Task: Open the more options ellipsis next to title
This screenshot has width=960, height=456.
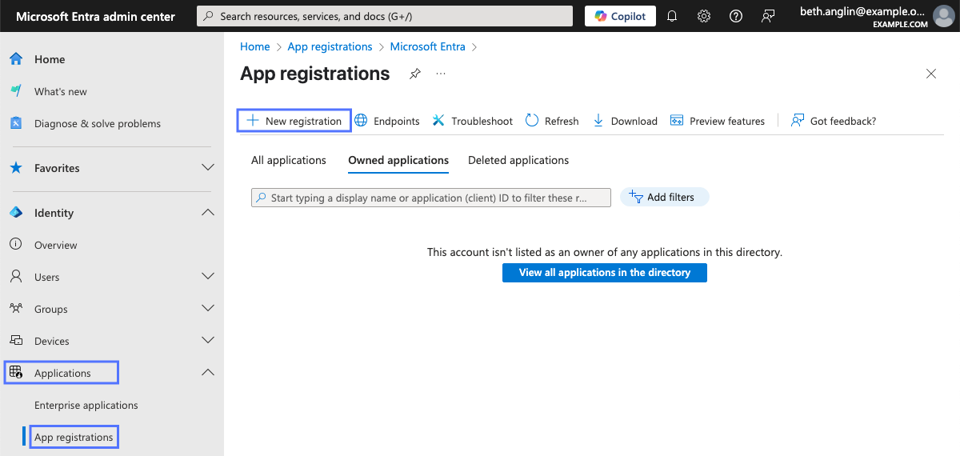Action: (x=441, y=74)
